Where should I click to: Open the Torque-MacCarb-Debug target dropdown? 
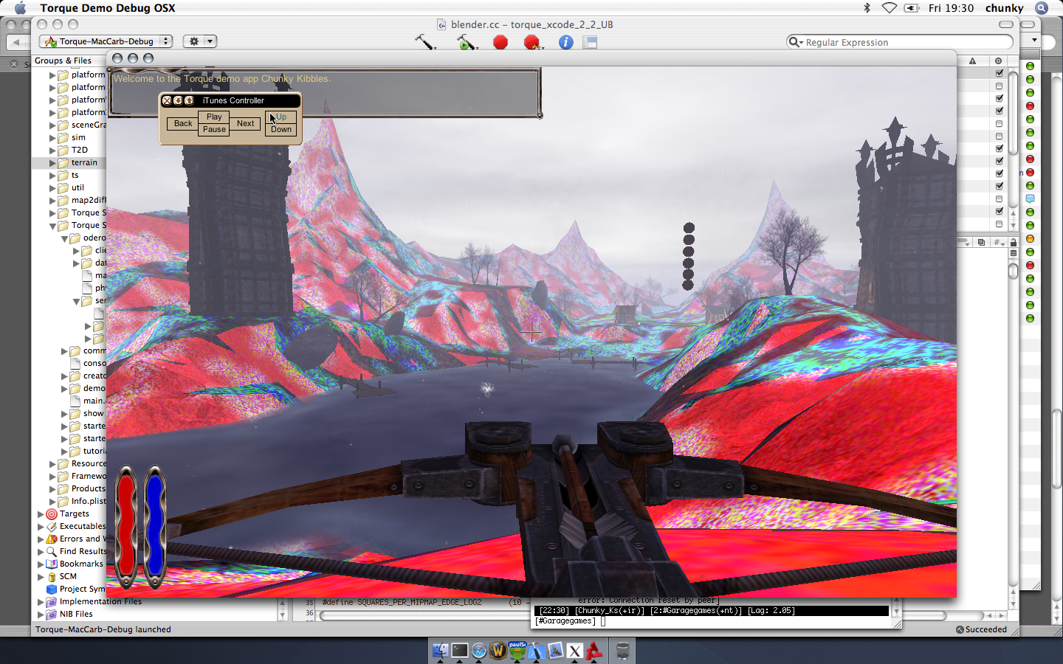pos(106,41)
